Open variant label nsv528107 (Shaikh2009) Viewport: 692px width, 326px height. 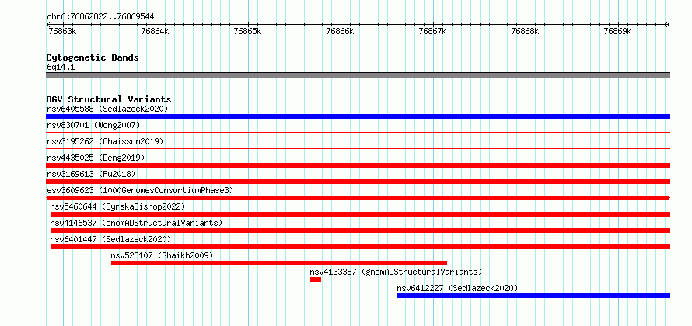[162, 255]
